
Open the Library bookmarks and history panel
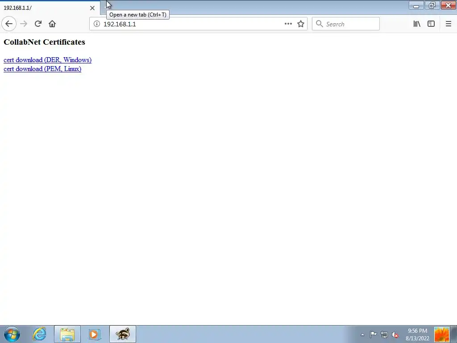(x=417, y=24)
